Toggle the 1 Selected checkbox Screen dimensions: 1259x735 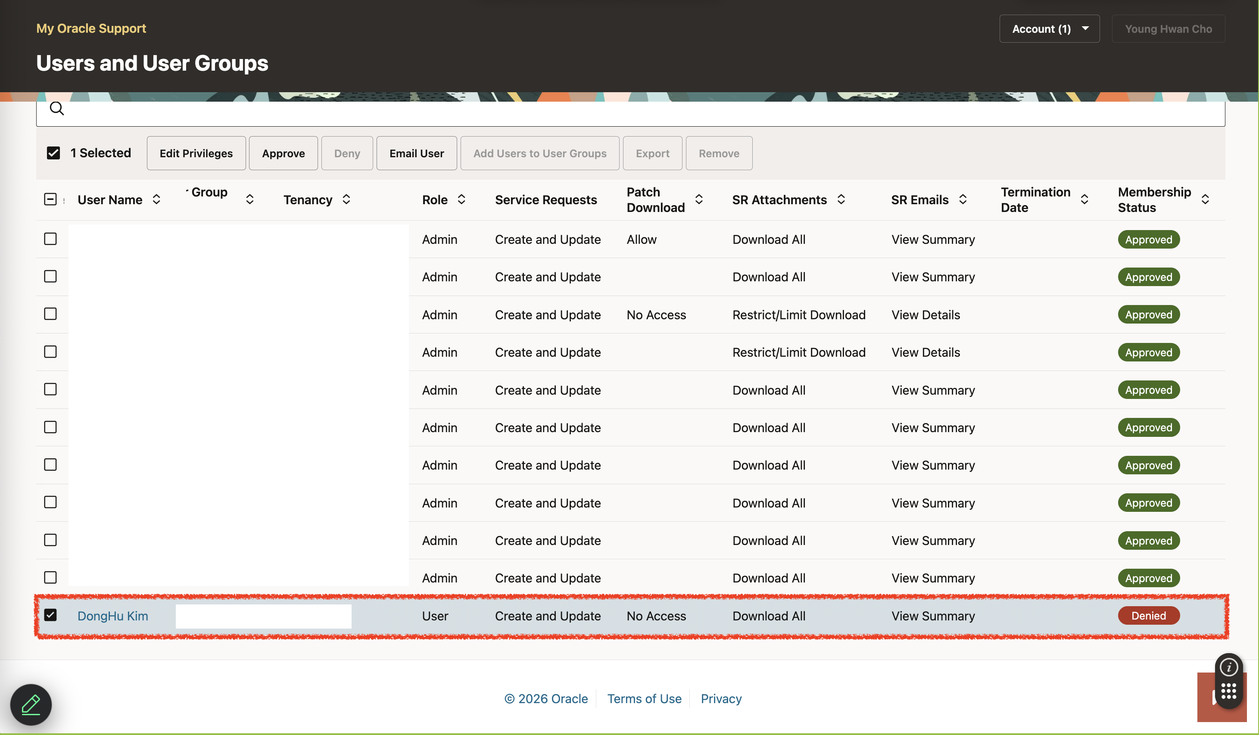53,153
